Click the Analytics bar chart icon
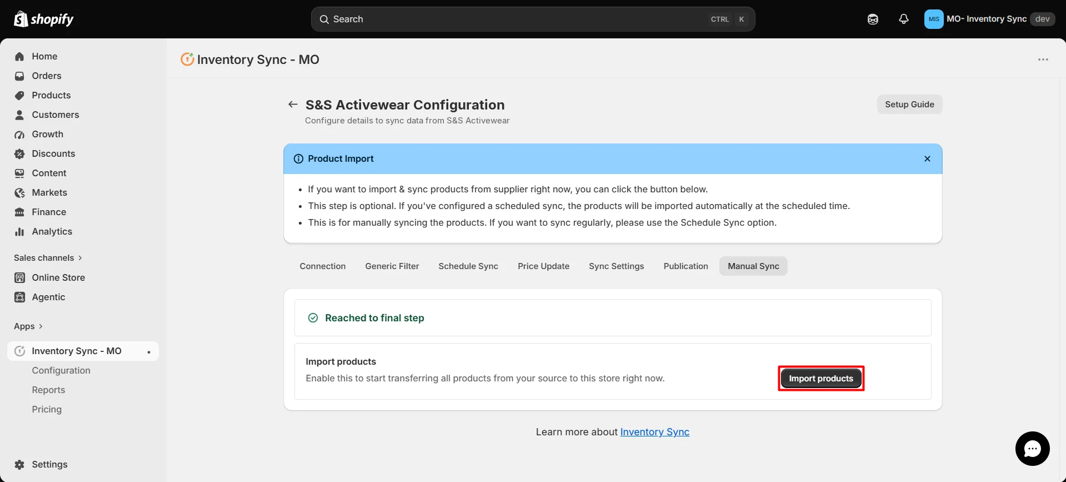This screenshot has height=482, width=1066. (19, 232)
